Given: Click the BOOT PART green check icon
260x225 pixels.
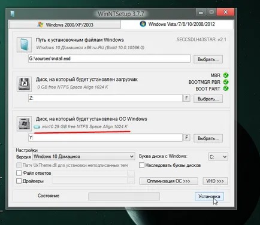Looking at the screenshot, I should (226, 89).
